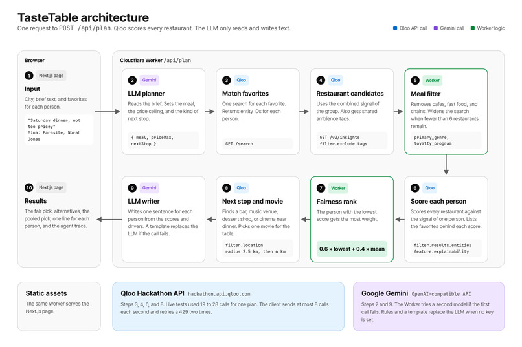Click the Gemini badge on LLM planner card
This screenshot has height=347, width=522.
click(x=149, y=80)
